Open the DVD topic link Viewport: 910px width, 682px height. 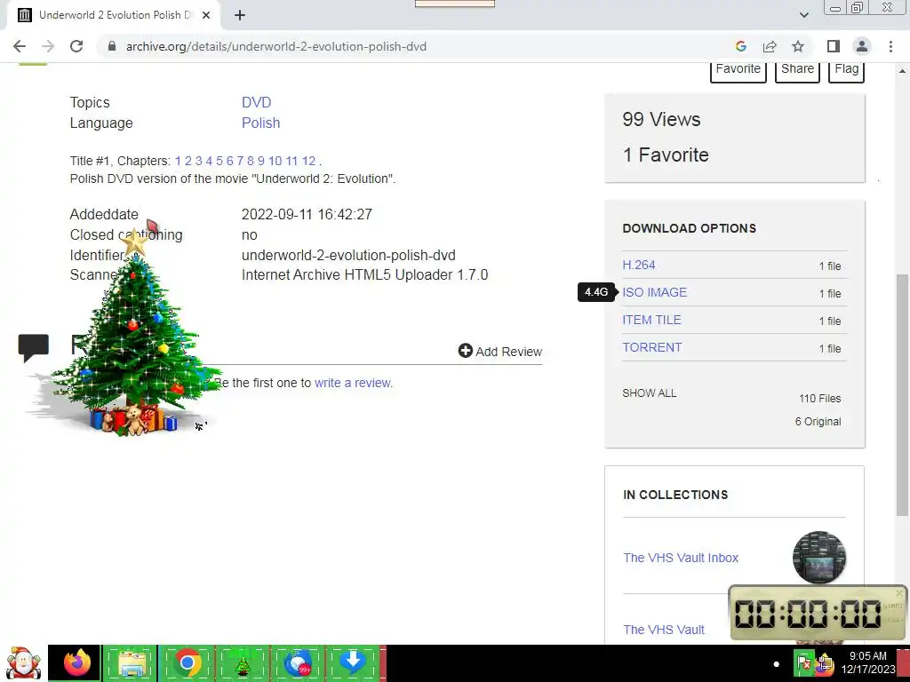point(256,102)
